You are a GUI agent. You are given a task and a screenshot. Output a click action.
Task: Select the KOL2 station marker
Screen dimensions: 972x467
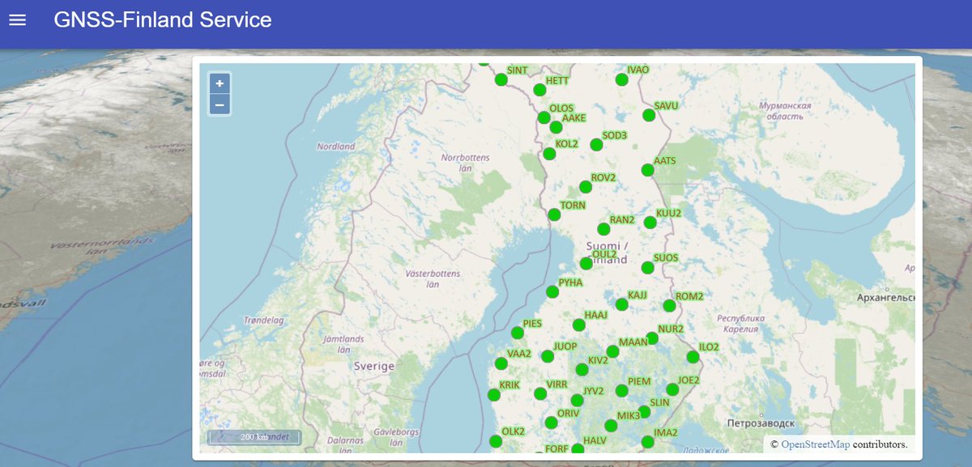(549, 154)
